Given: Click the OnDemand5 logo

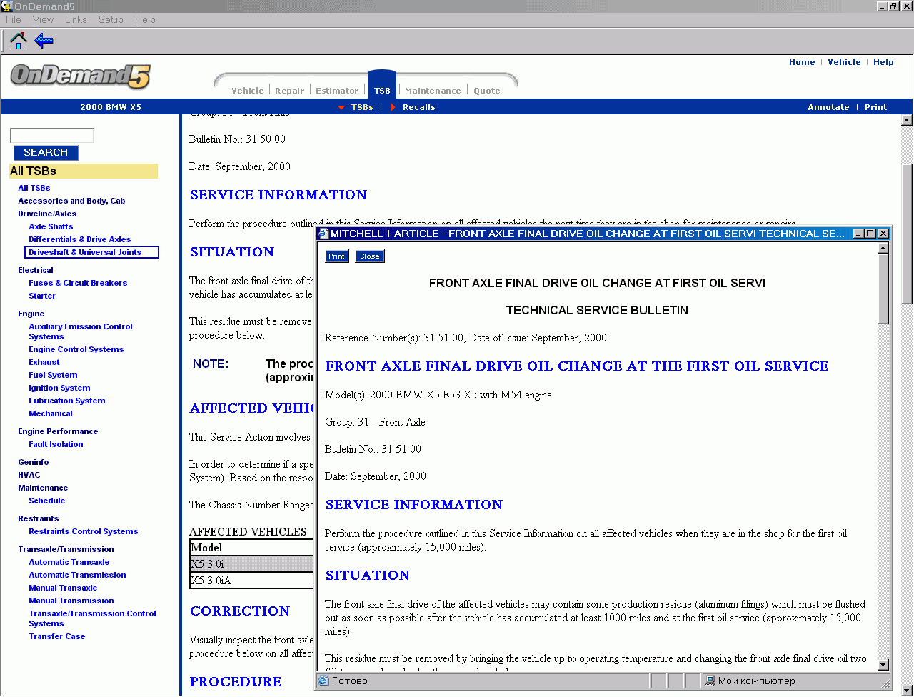Looking at the screenshot, I should pos(81,76).
